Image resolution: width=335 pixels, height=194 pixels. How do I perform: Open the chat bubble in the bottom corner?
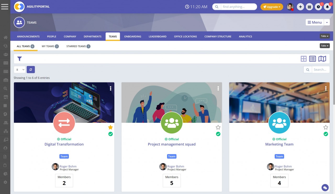(x=325, y=187)
